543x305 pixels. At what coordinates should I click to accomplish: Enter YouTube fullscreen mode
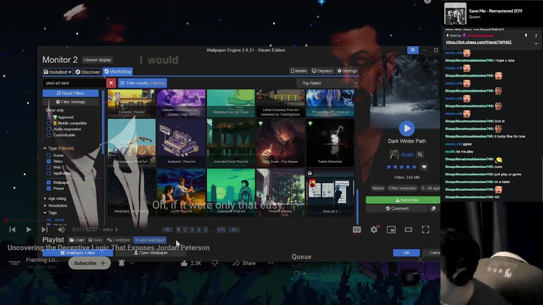coord(425,230)
